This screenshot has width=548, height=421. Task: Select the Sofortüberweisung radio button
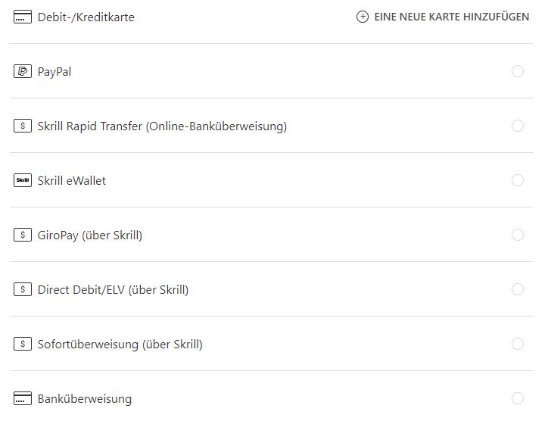(518, 344)
